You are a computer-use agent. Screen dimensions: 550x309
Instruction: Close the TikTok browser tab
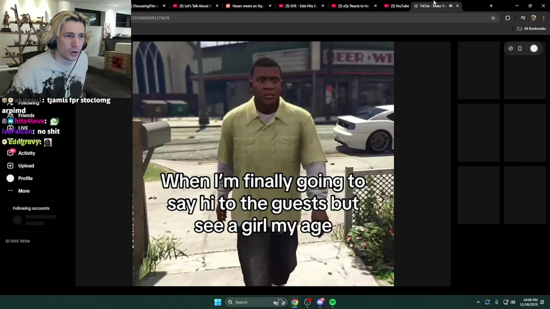pyautogui.click(x=457, y=6)
